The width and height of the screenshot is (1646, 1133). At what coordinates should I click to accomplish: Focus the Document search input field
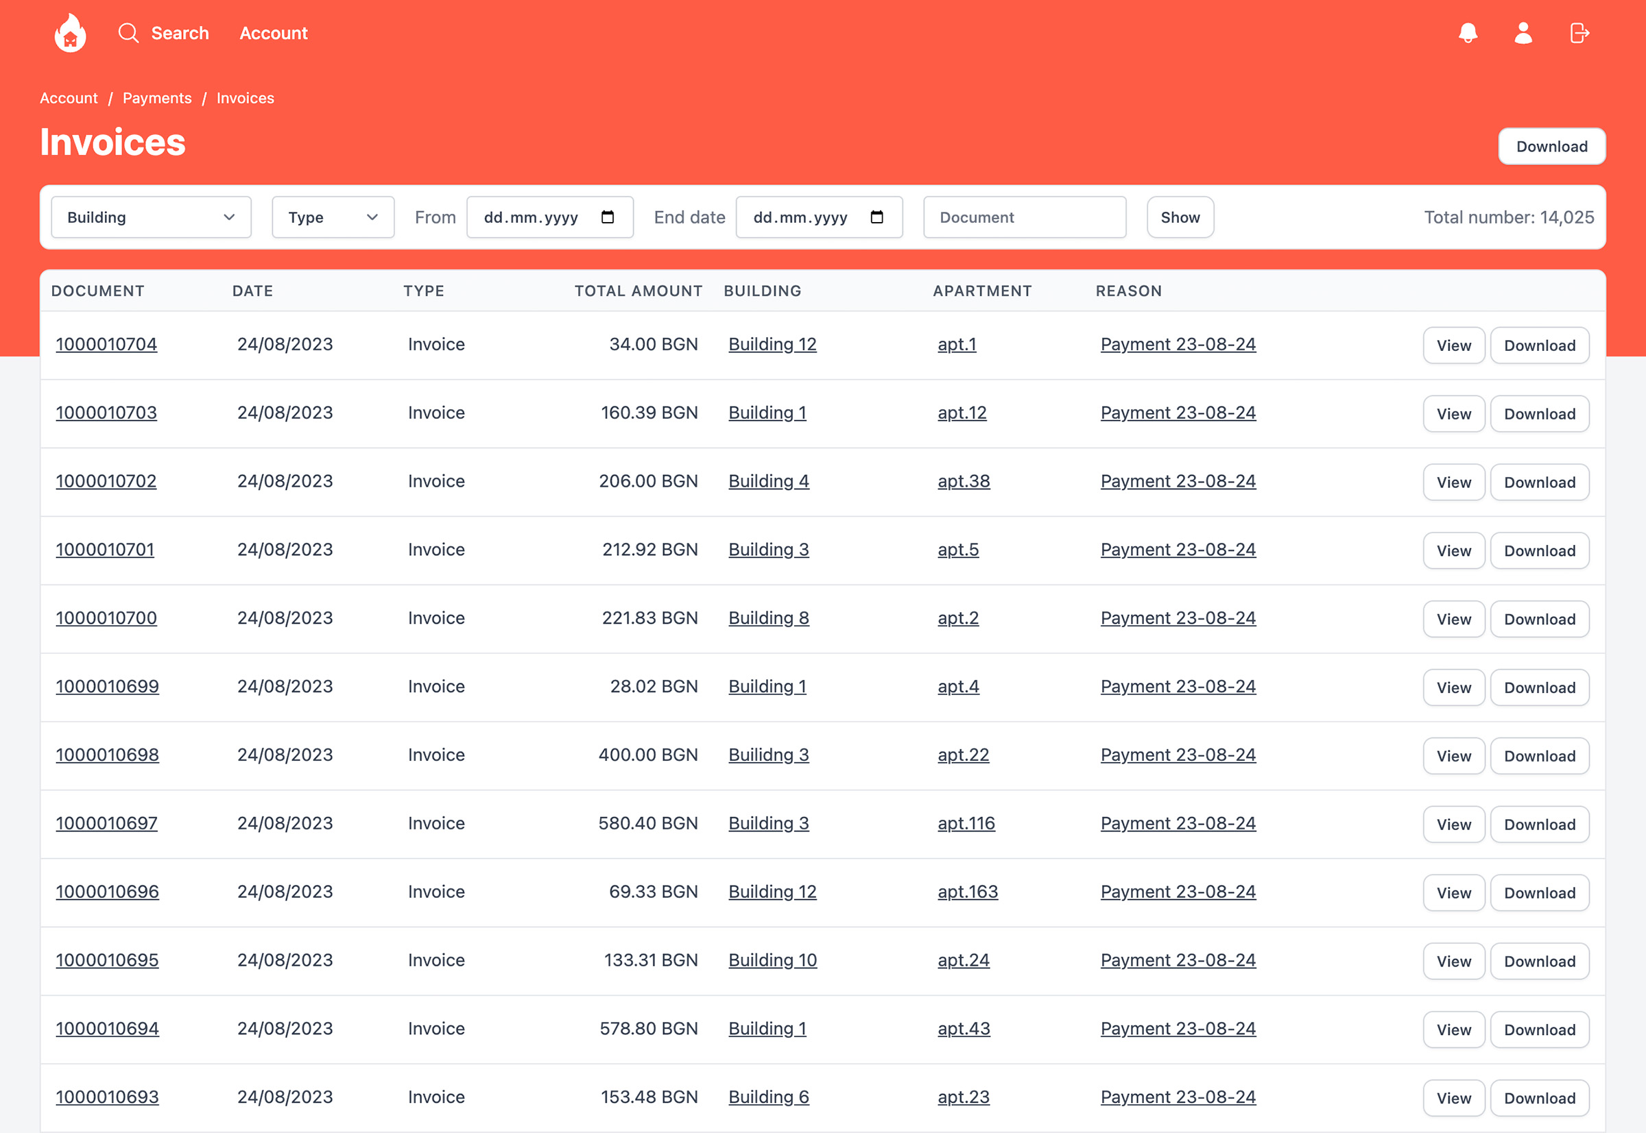(x=1025, y=217)
